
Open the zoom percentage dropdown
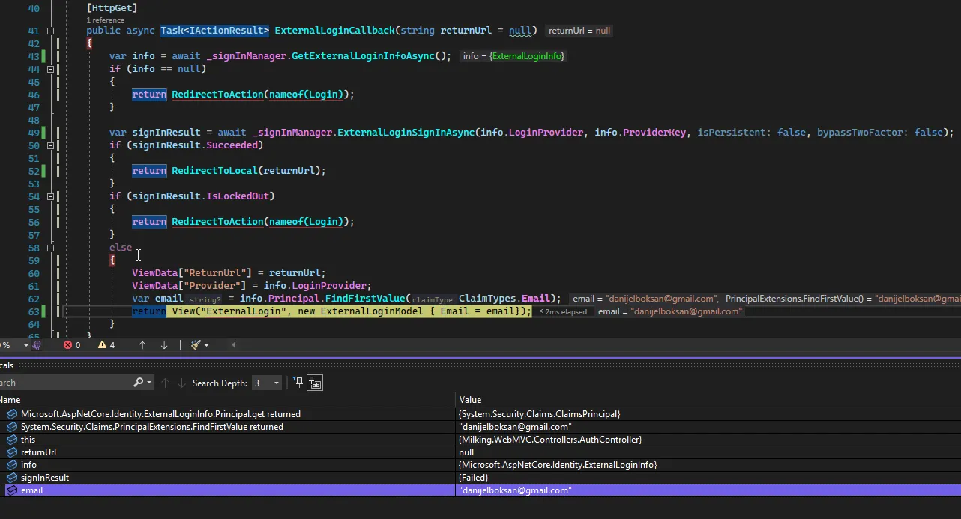pyautogui.click(x=25, y=345)
